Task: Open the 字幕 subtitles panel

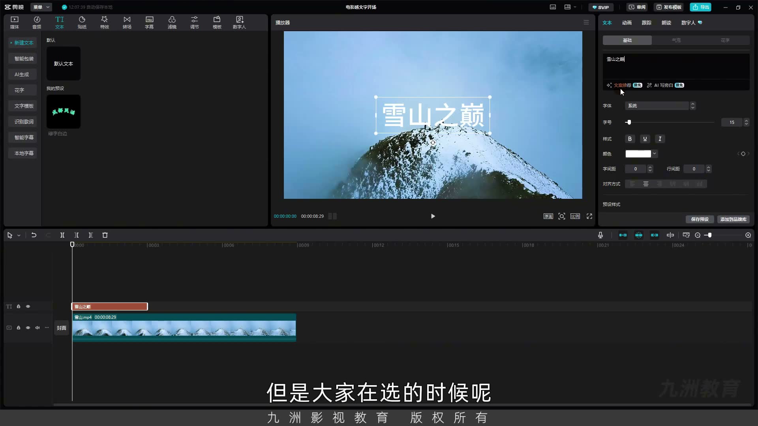Action: point(149,22)
